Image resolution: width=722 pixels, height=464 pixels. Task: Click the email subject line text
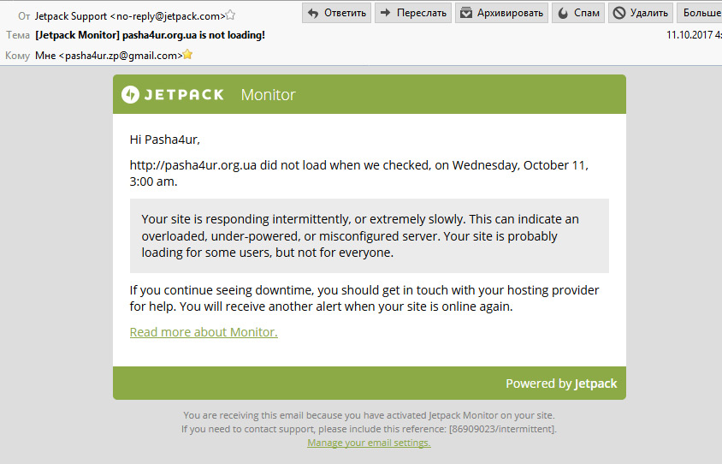(150, 35)
